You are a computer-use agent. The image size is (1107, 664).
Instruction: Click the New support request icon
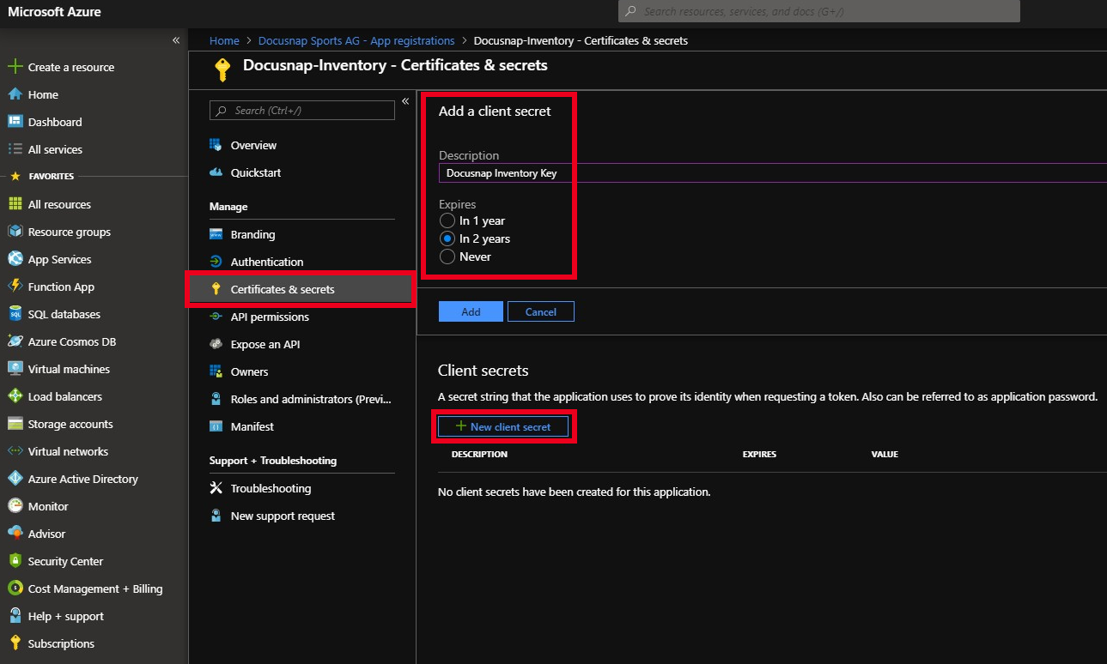pyautogui.click(x=216, y=516)
